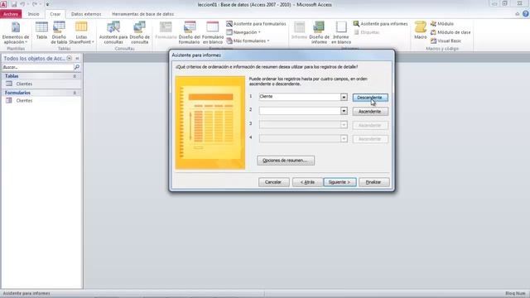
Task: Open Listas SharePoint menu
Action: (81, 32)
